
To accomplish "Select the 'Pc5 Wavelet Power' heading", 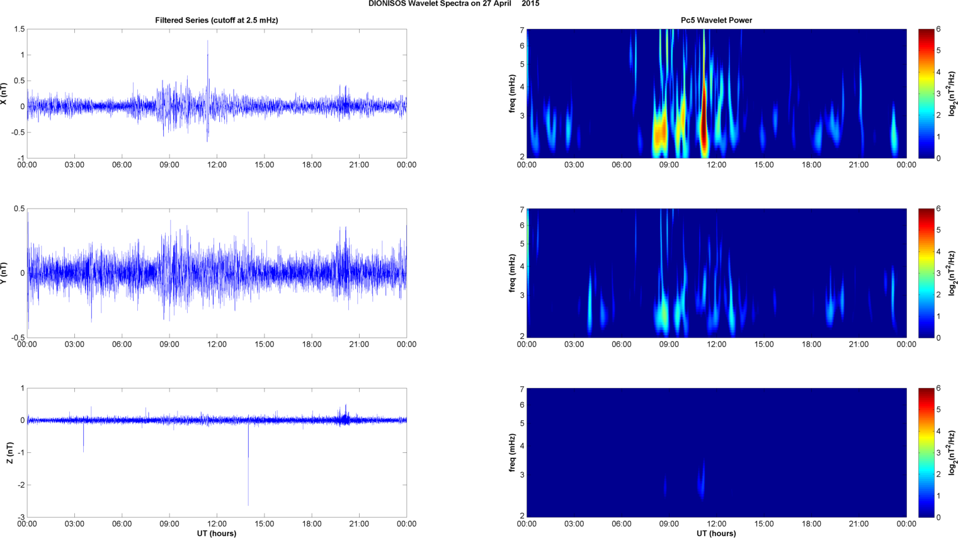I will click(x=716, y=20).
